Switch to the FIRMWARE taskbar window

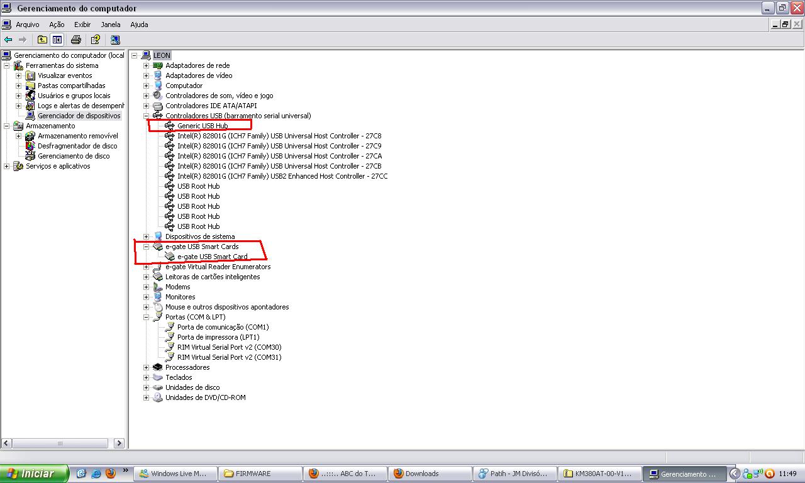pos(260,474)
